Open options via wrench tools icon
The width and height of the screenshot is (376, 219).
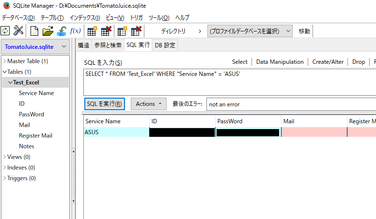point(18,31)
